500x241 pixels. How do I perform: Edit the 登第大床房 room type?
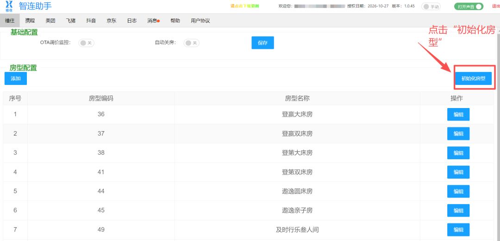click(458, 153)
